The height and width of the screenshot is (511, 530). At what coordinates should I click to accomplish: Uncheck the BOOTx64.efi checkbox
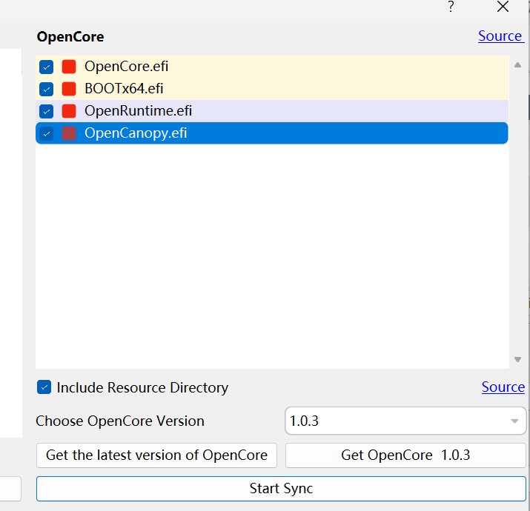(x=47, y=89)
